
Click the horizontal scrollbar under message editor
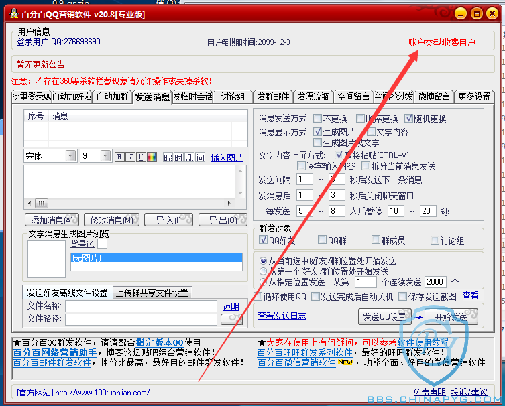(x=129, y=203)
